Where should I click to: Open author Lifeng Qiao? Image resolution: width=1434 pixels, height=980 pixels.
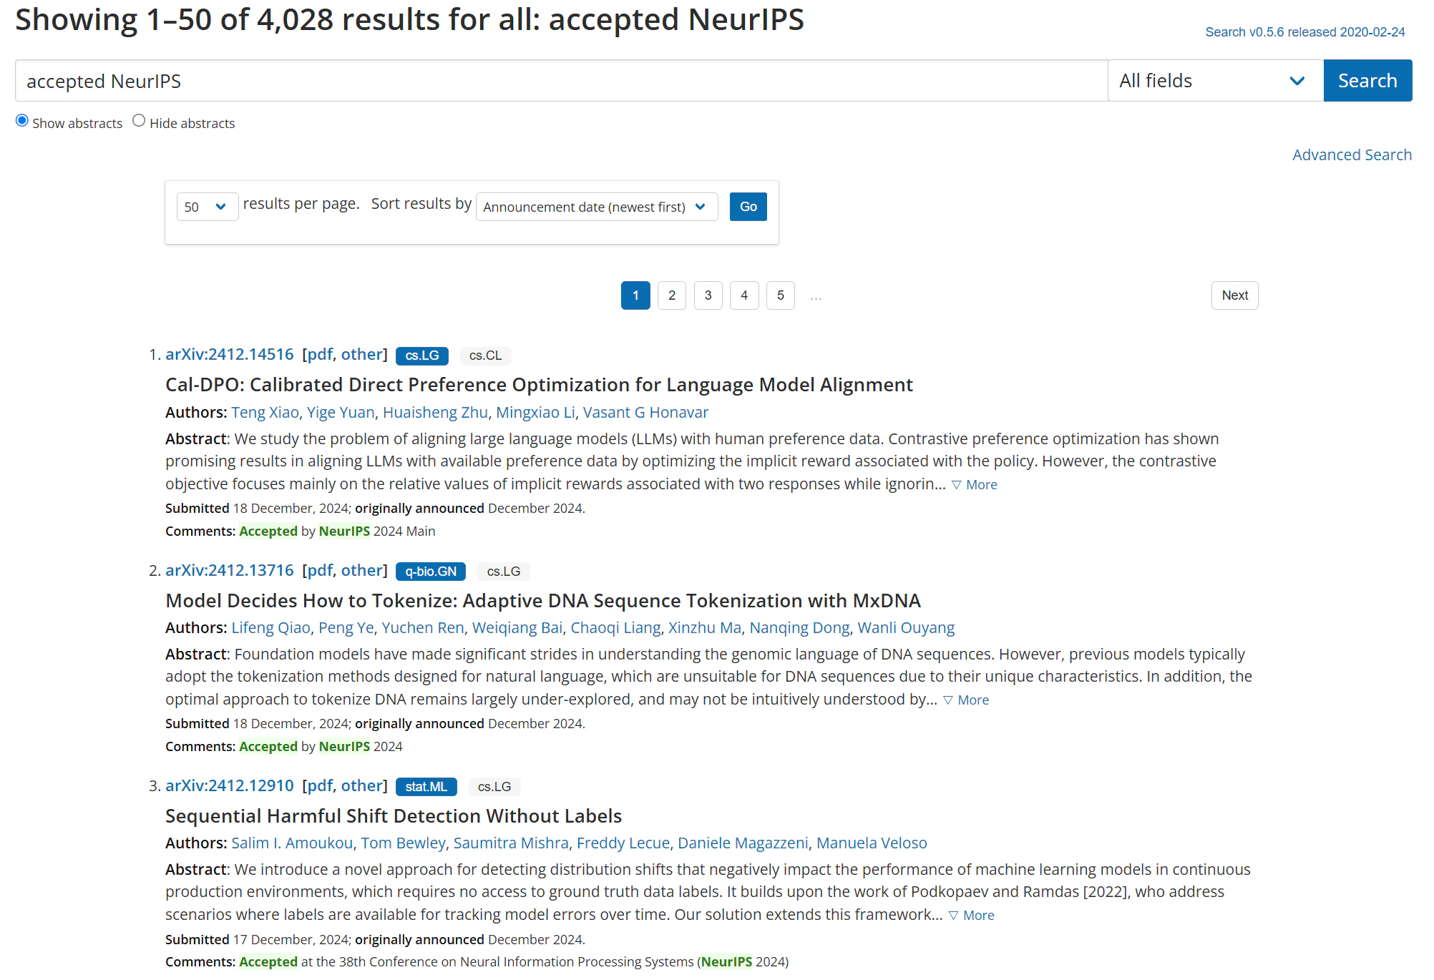tap(270, 627)
